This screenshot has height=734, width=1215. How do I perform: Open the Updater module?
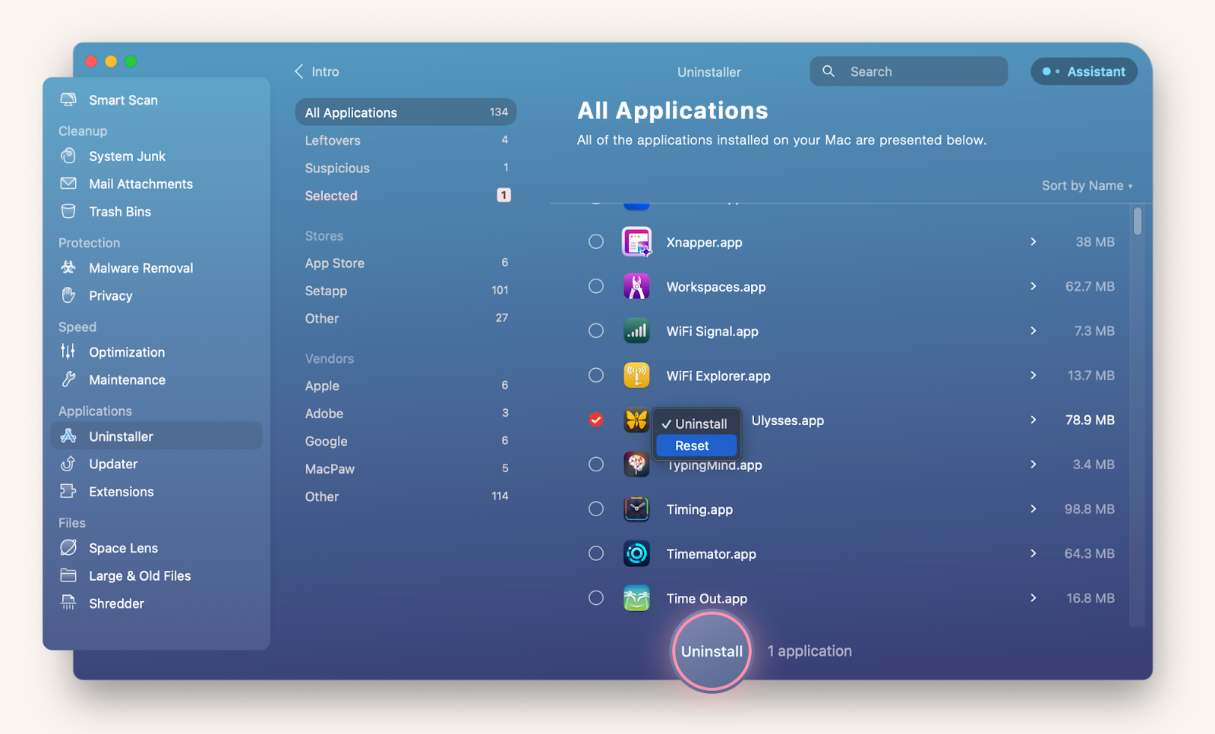[x=112, y=464]
